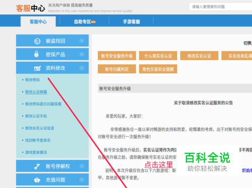Click the 关注用户体验 提高服务质量 slogan
252x188 pixels.
(71, 5)
